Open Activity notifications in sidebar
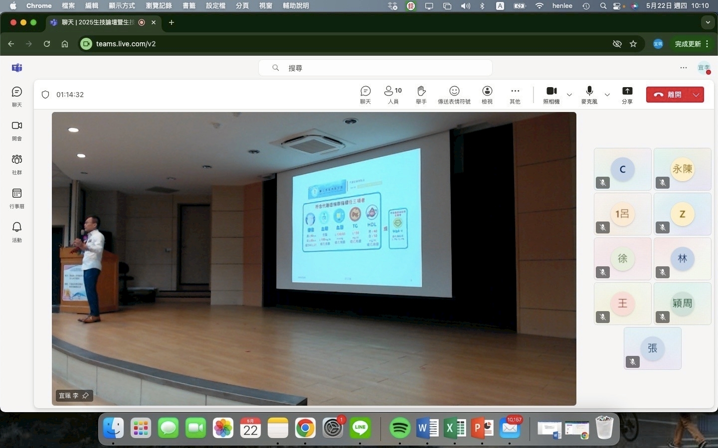The image size is (718, 448). (x=17, y=231)
